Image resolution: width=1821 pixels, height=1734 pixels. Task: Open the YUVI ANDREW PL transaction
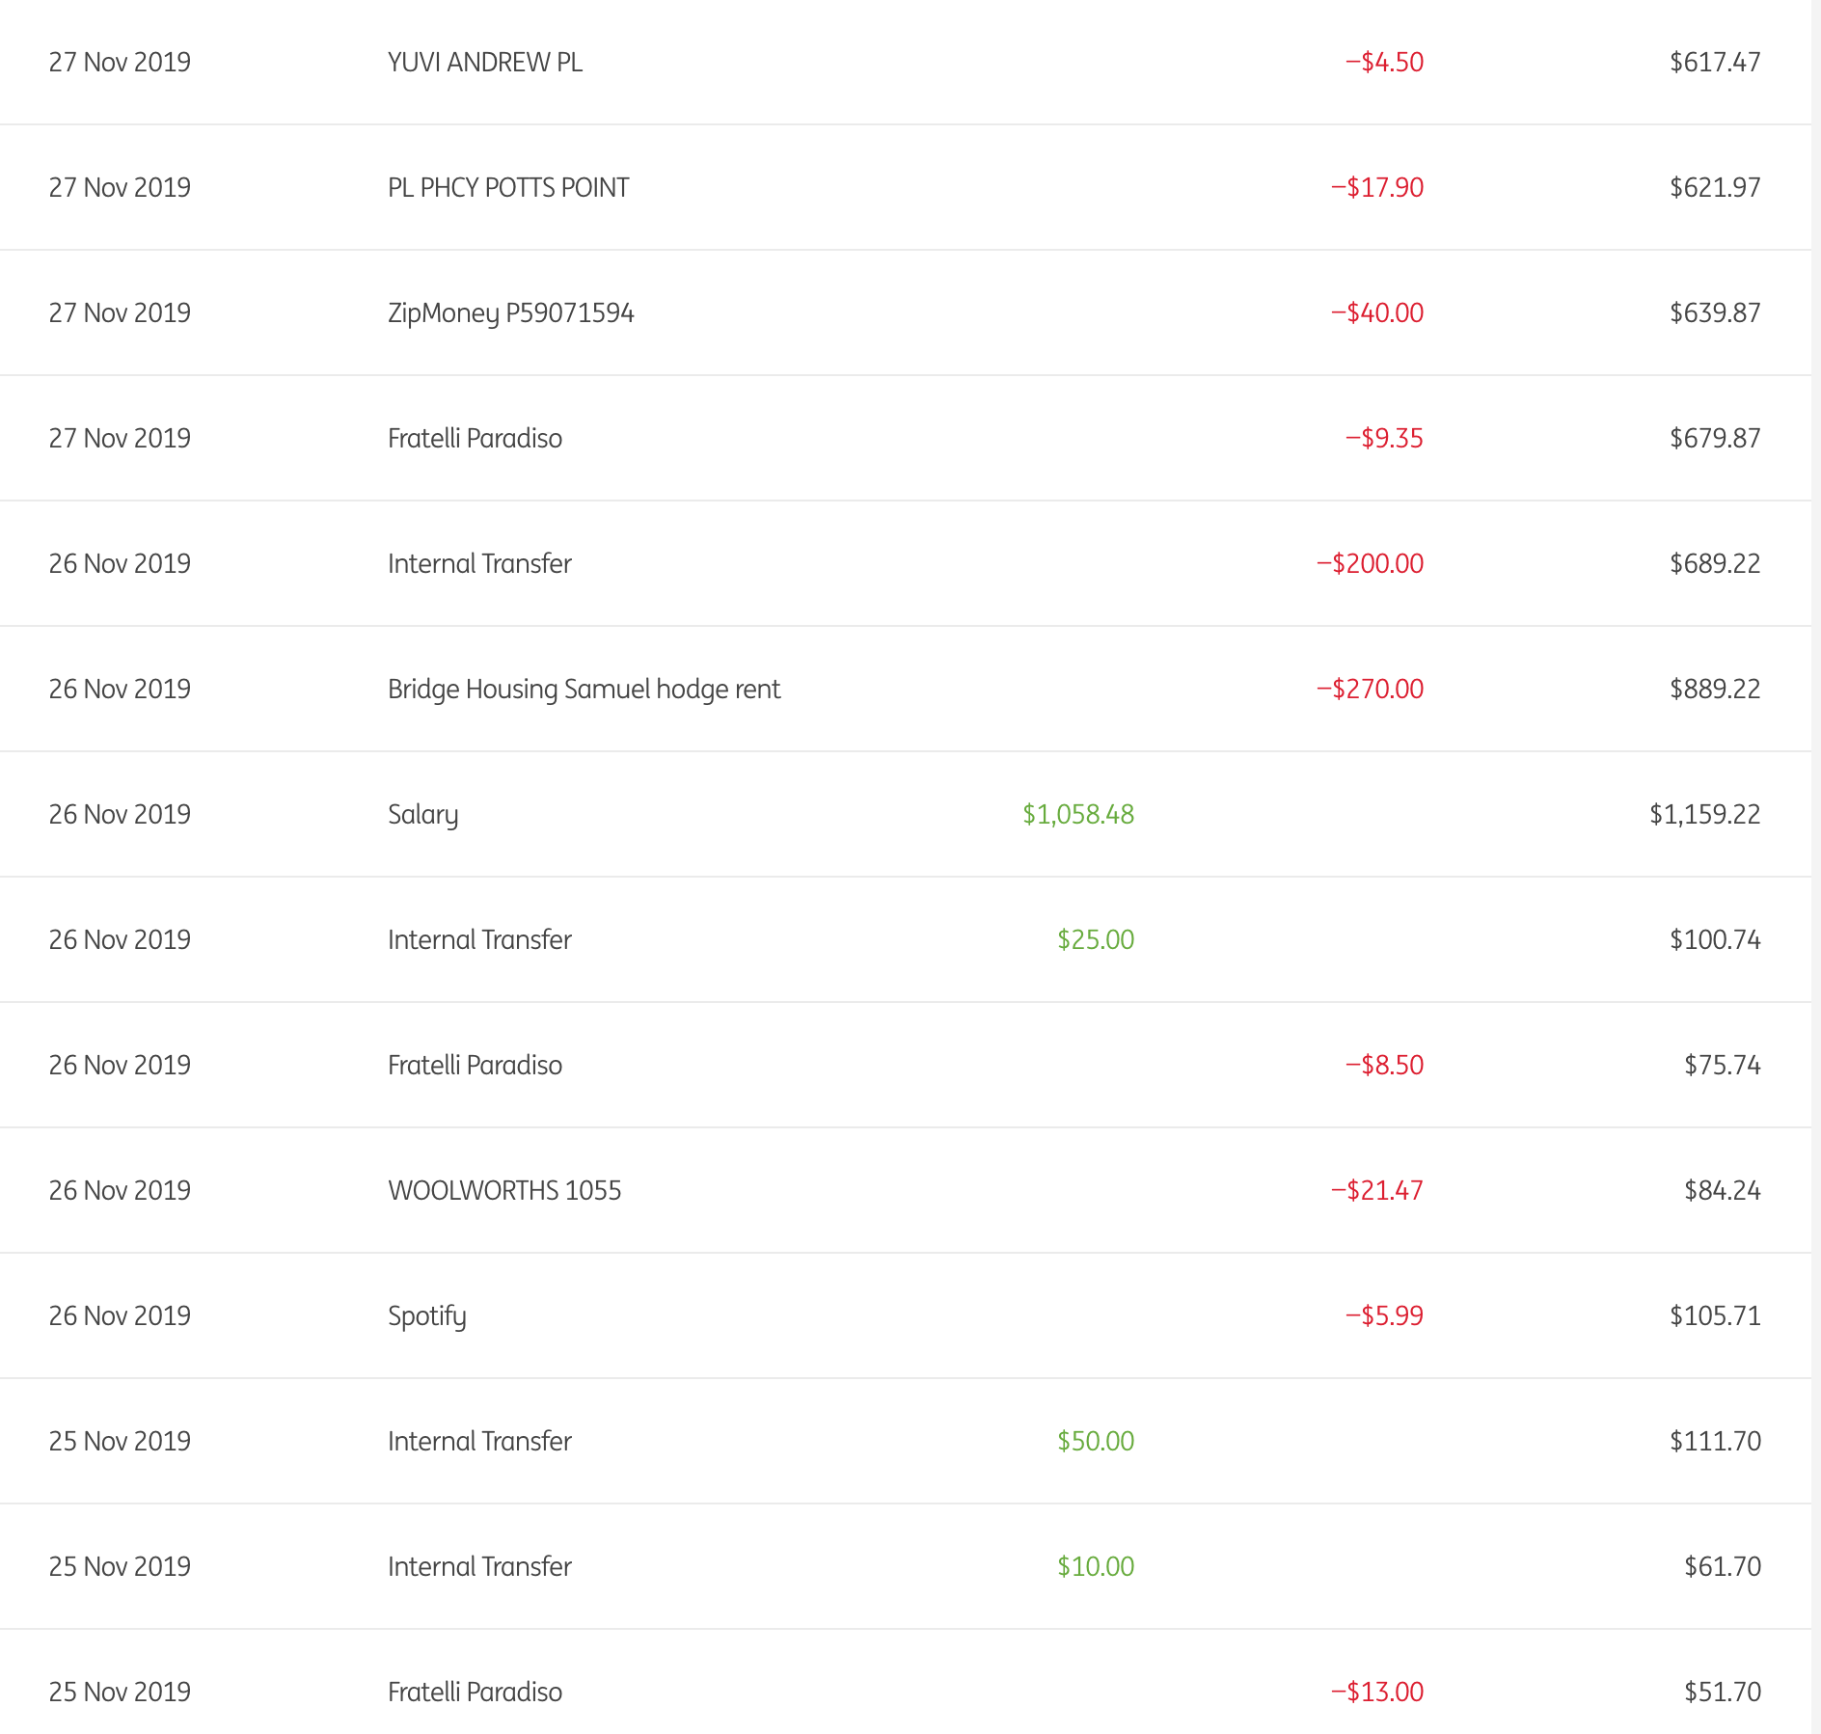(484, 63)
